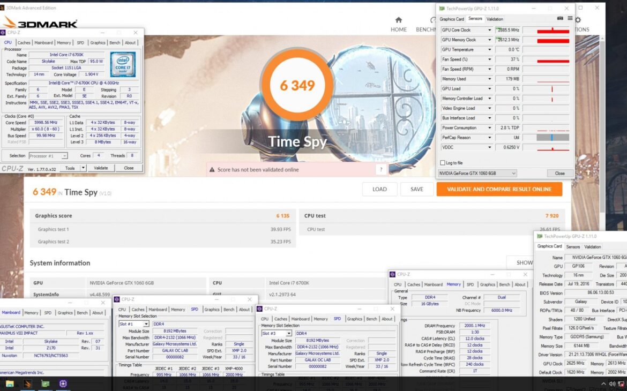The height and width of the screenshot is (391, 627).
Task: Click the 3DMark taskbar icon
Action: [27, 384]
